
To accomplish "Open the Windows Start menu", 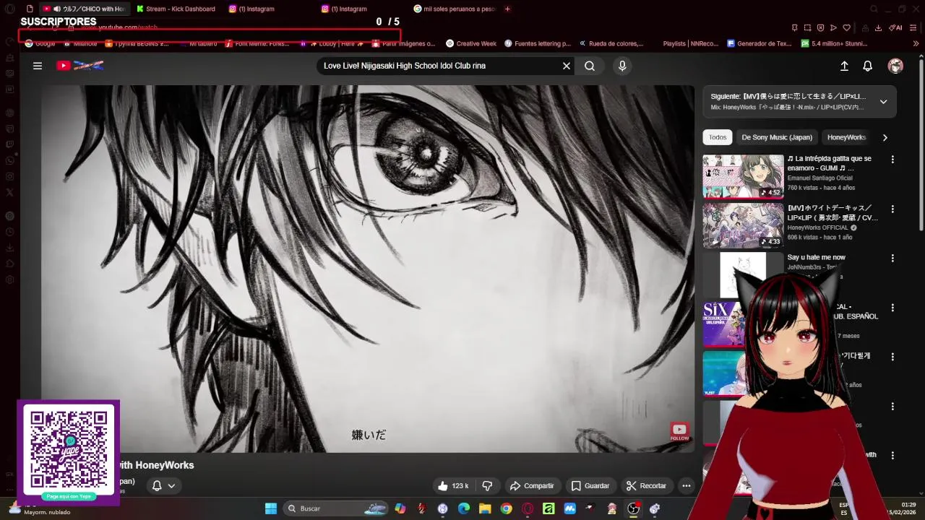I will [x=271, y=508].
